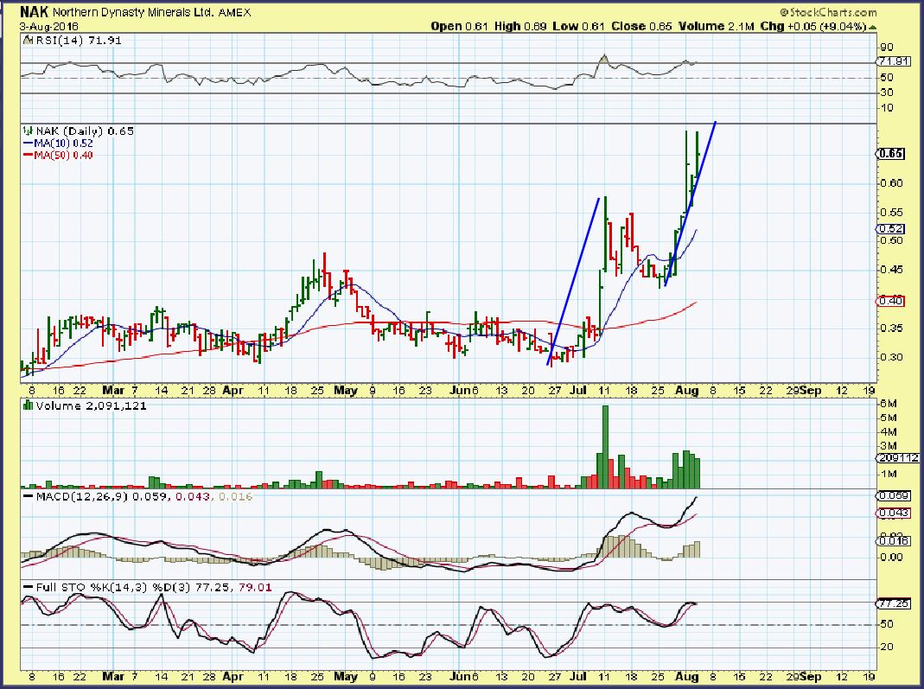Click the 3-Aug-2016 chart date

pos(49,27)
